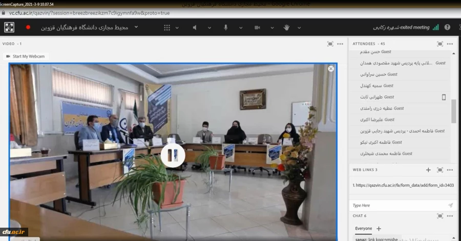
Task: Mute the meeting speaker audio
Action: [x=195, y=27]
